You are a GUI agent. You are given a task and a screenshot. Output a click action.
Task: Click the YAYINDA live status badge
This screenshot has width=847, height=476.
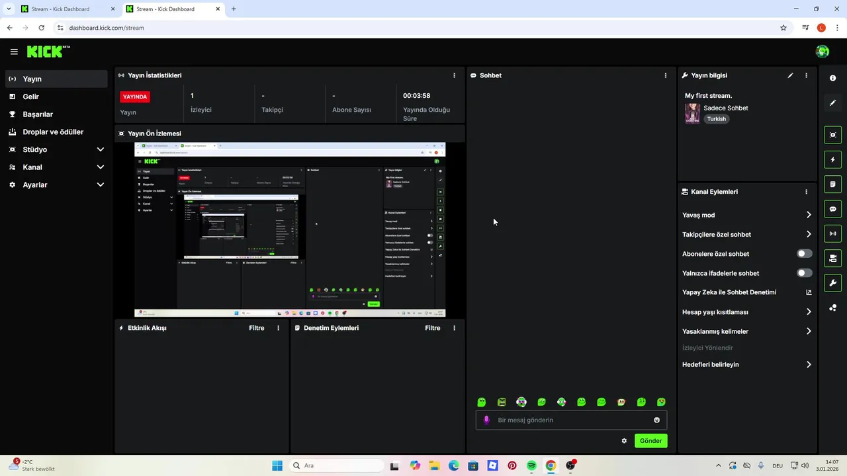pyautogui.click(x=135, y=97)
